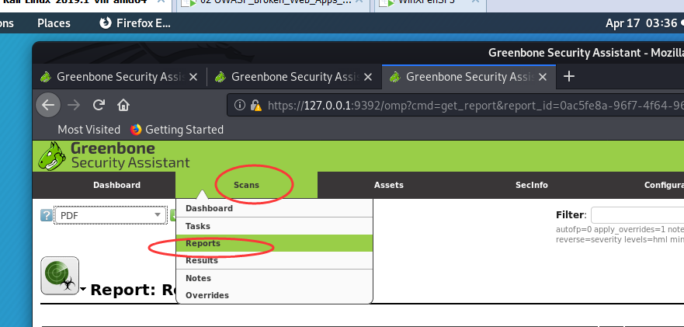The width and height of the screenshot is (684, 327).
Task: Close the first Greenbone Security Assistant tab
Action: click(193, 77)
